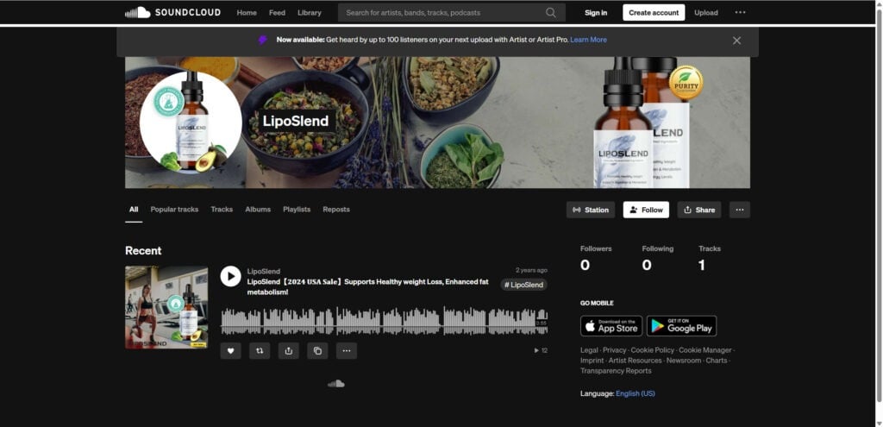Viewport: 883px width, 427px height.
Task: Open the header three-dots menu
Action: tap(740, 12)
